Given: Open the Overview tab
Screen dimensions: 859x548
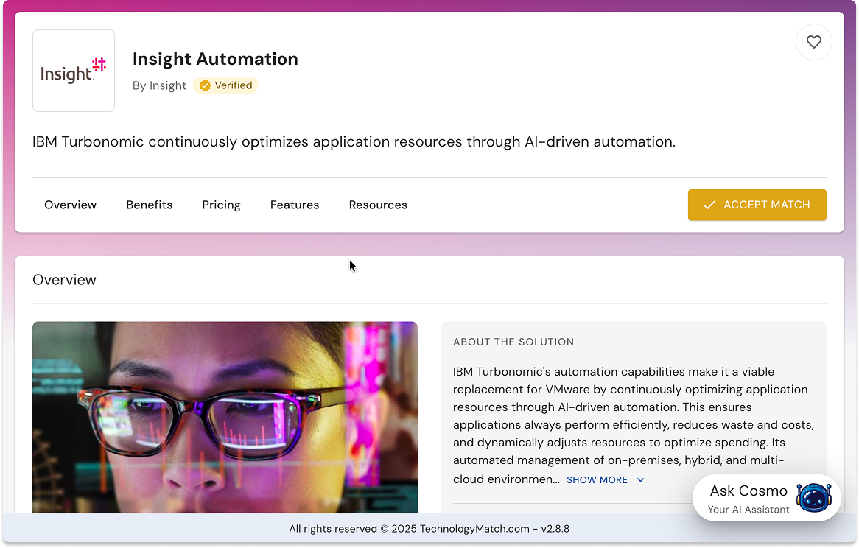Looking at the screenshot, I should 70,205.
